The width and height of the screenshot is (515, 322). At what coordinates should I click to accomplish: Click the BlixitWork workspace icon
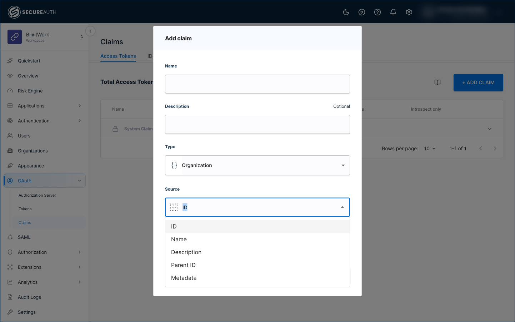[15, 37]
